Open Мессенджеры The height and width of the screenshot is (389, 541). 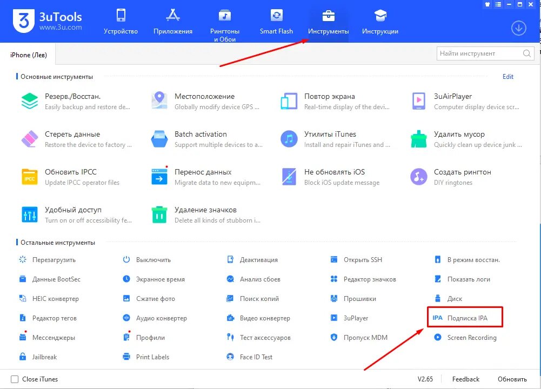click(x=47, y=337)
